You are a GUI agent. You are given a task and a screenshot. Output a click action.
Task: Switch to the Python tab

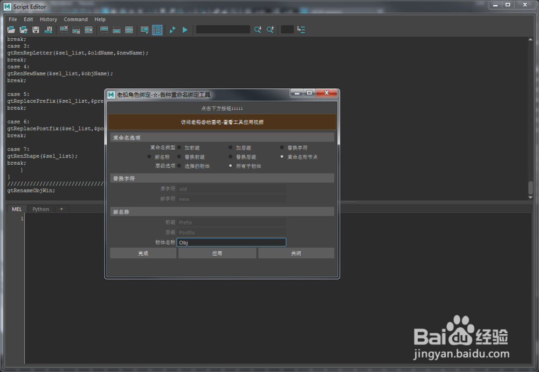(40, 209)
